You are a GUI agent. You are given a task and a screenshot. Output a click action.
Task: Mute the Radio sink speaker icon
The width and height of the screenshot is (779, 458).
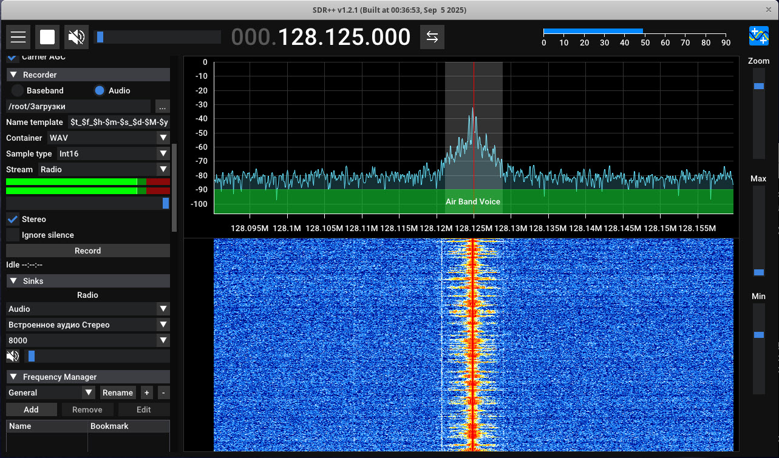click(13, 356)
